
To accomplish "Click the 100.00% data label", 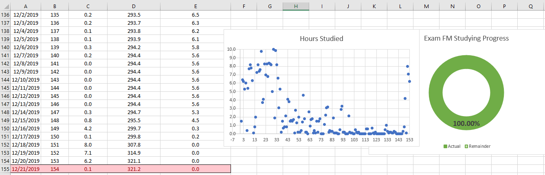I will 466,123.
